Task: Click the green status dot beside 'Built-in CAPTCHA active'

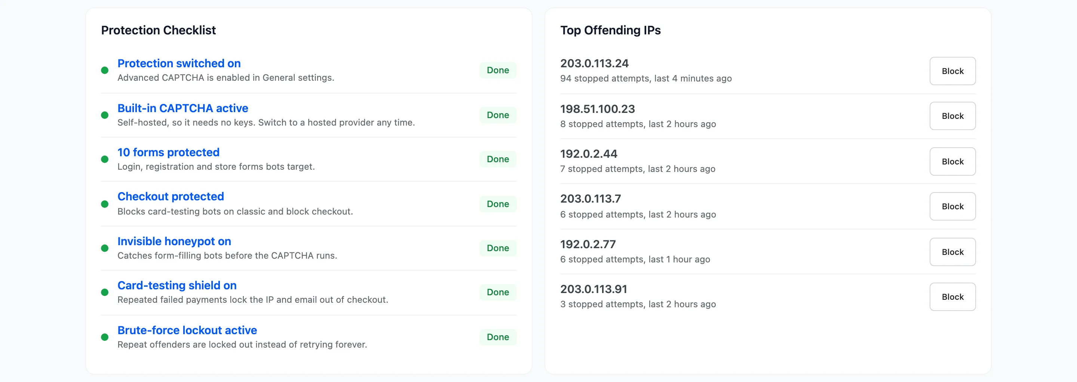Action: [x=105, y=115]
